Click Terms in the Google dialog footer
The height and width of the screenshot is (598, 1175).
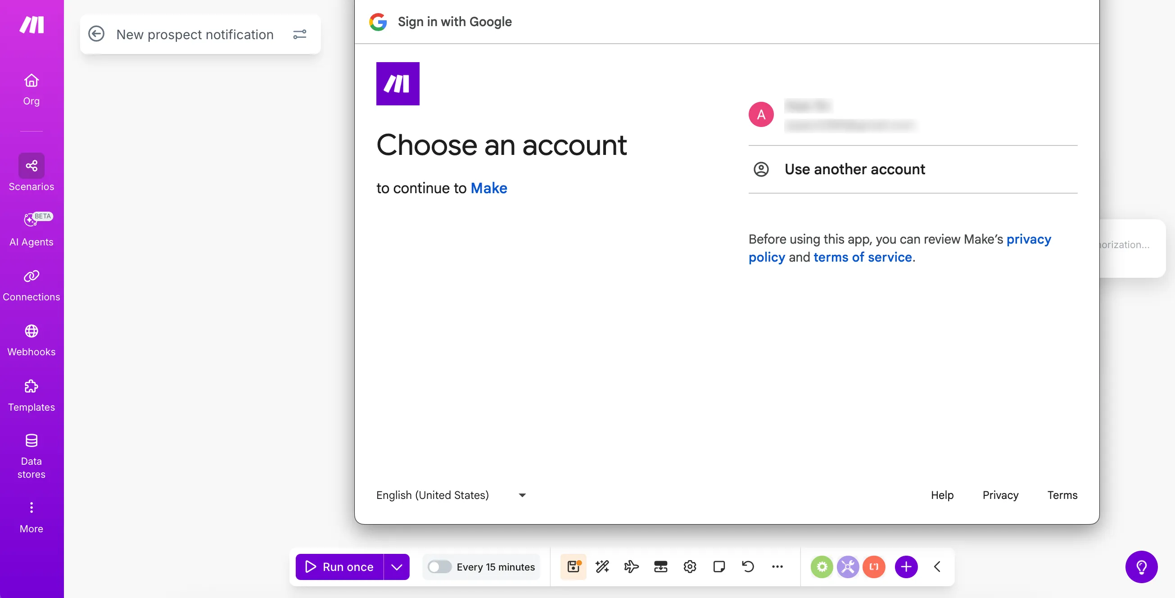(x=1062, y=495)
